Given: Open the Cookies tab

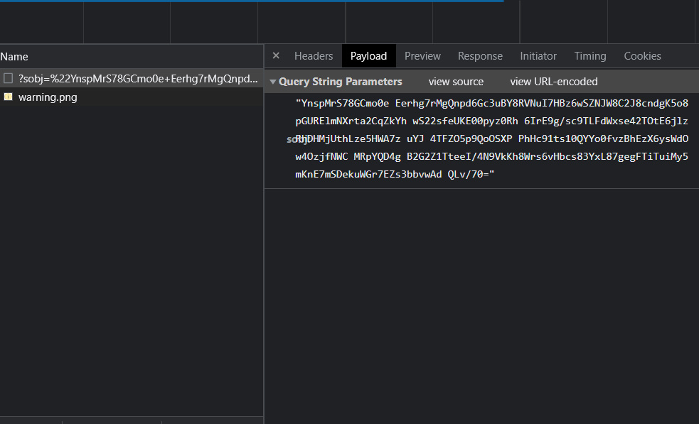Looking at the screenshot, I should (642, 56).
